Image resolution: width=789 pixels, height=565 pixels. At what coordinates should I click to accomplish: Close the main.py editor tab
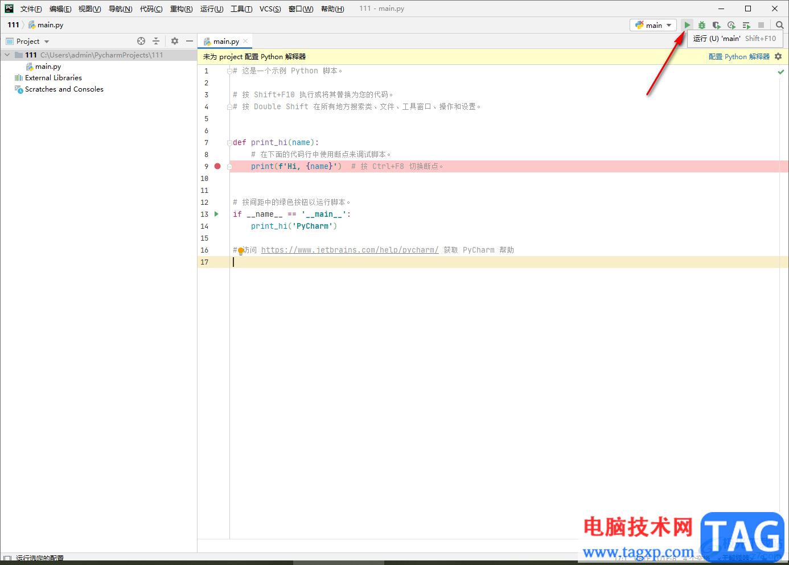coord(245,41)
